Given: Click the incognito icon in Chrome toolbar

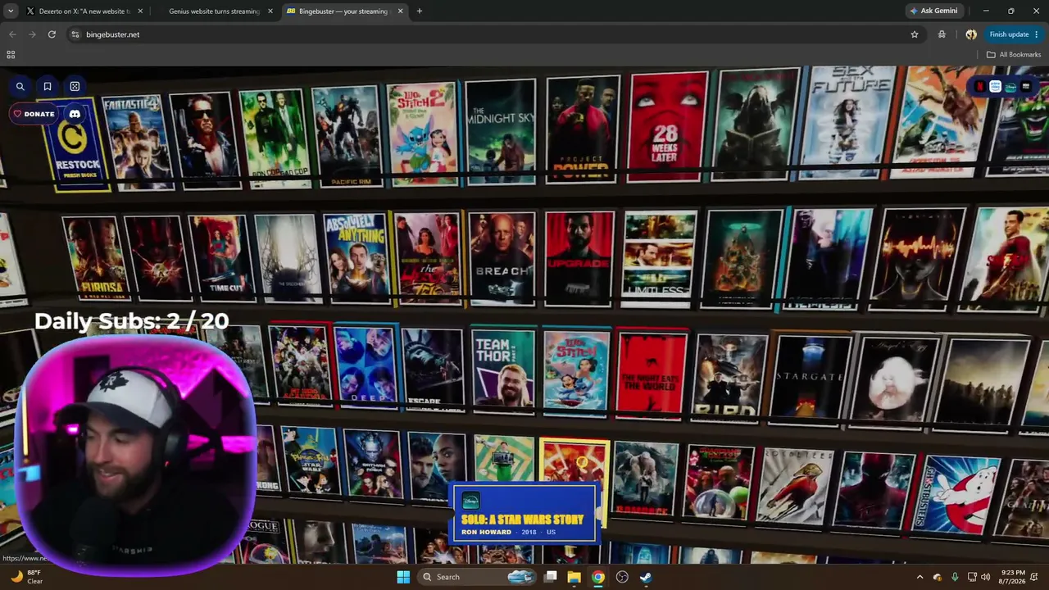Looking at the screenshot, I should tap(942, 34).
